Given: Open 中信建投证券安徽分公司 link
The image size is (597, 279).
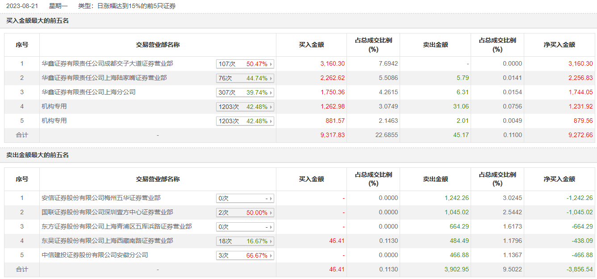Looking at the screenshot, I should coord(95,255).
